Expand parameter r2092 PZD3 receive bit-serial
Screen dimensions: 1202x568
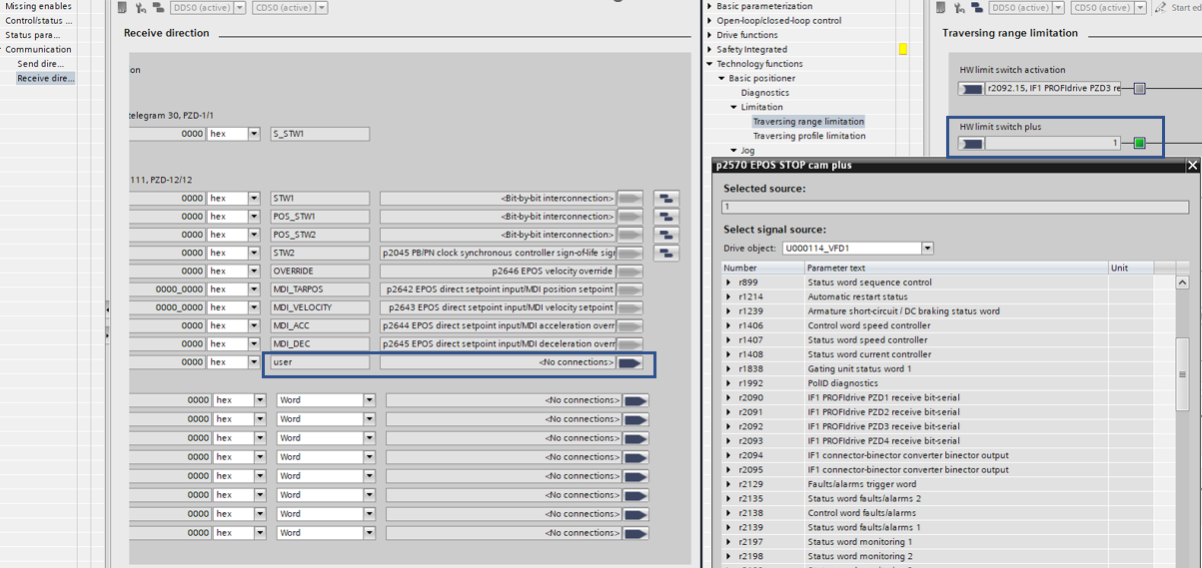(728, 426)
